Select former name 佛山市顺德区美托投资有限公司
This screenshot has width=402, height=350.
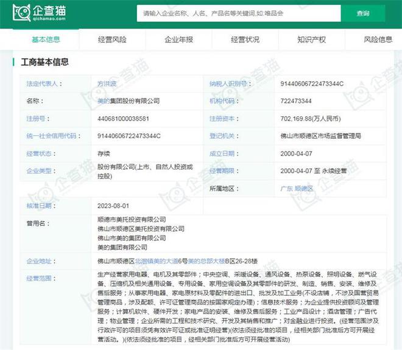click(x=141, y=229)
